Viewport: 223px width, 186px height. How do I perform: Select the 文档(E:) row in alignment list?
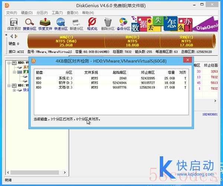(111, 87)
